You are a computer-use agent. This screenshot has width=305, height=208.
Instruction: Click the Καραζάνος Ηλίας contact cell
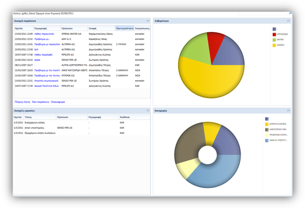tap(98, 39)
